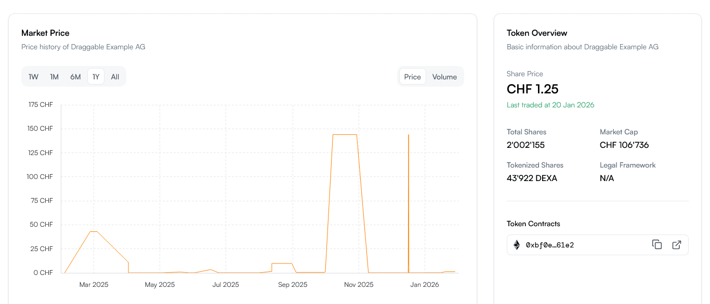Click the Mar 2025 price peak
This screenshot has height=304, width=710.
click(94, 231)
